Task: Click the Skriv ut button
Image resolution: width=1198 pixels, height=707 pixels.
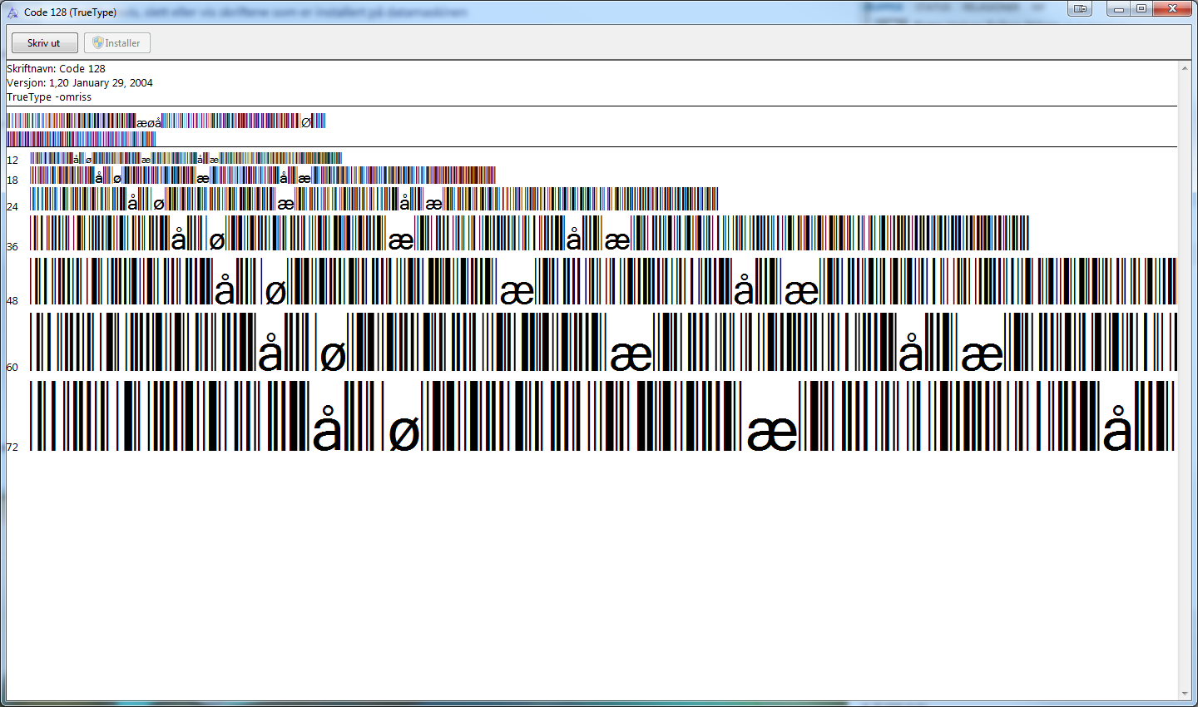Action: [44, 43]
